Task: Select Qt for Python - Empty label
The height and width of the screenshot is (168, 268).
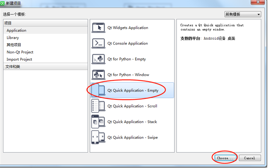Action: (x=127, y=59)
